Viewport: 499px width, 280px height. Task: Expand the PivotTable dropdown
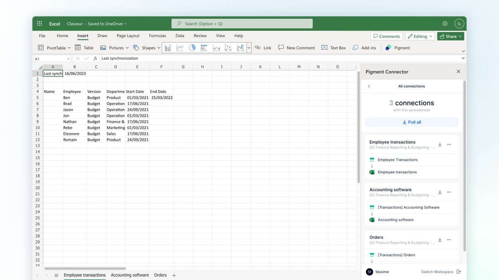(x=69, y=48)
